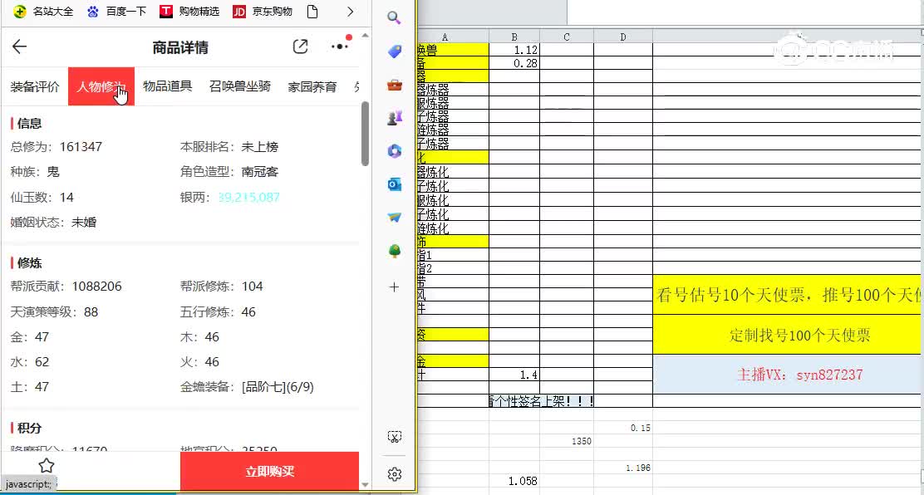Click the plus icon to add a sidebar app
Viewport: 924px width, 495px height.
[x=394, y=287]
